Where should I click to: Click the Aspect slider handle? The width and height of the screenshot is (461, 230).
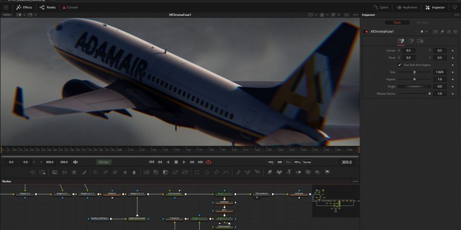[414, 79]
